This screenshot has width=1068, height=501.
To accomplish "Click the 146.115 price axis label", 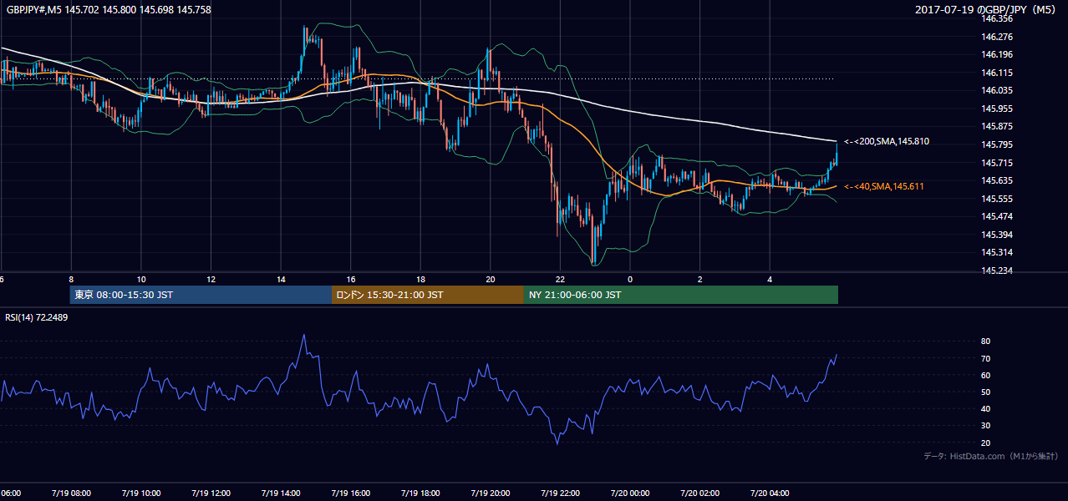I will 997,73.
